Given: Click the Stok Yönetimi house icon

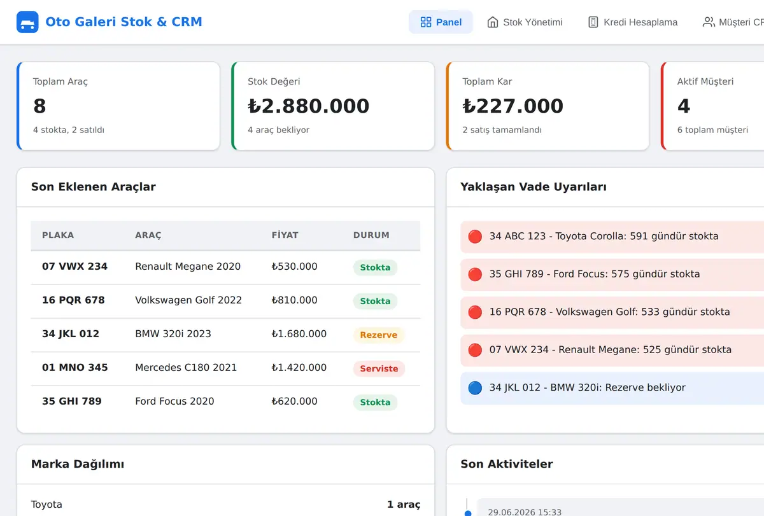Looking at the screenshot, I should click(x=493, y=22).
